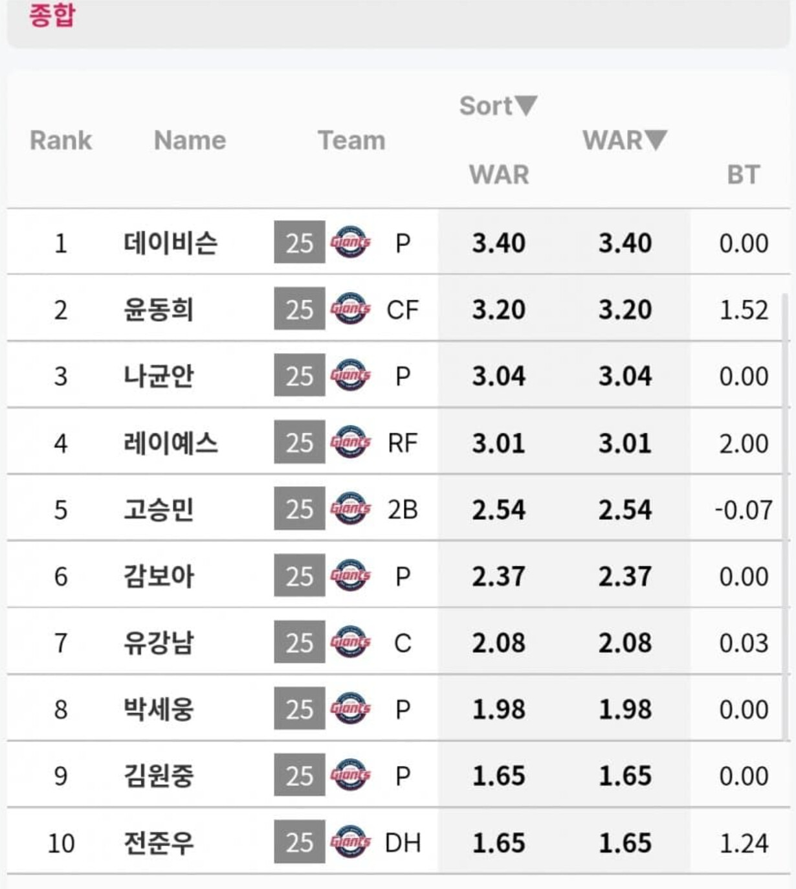Screen dimensions: 796x889
Task: Open the Sort dropdown arrow
Action: (525, 106)
